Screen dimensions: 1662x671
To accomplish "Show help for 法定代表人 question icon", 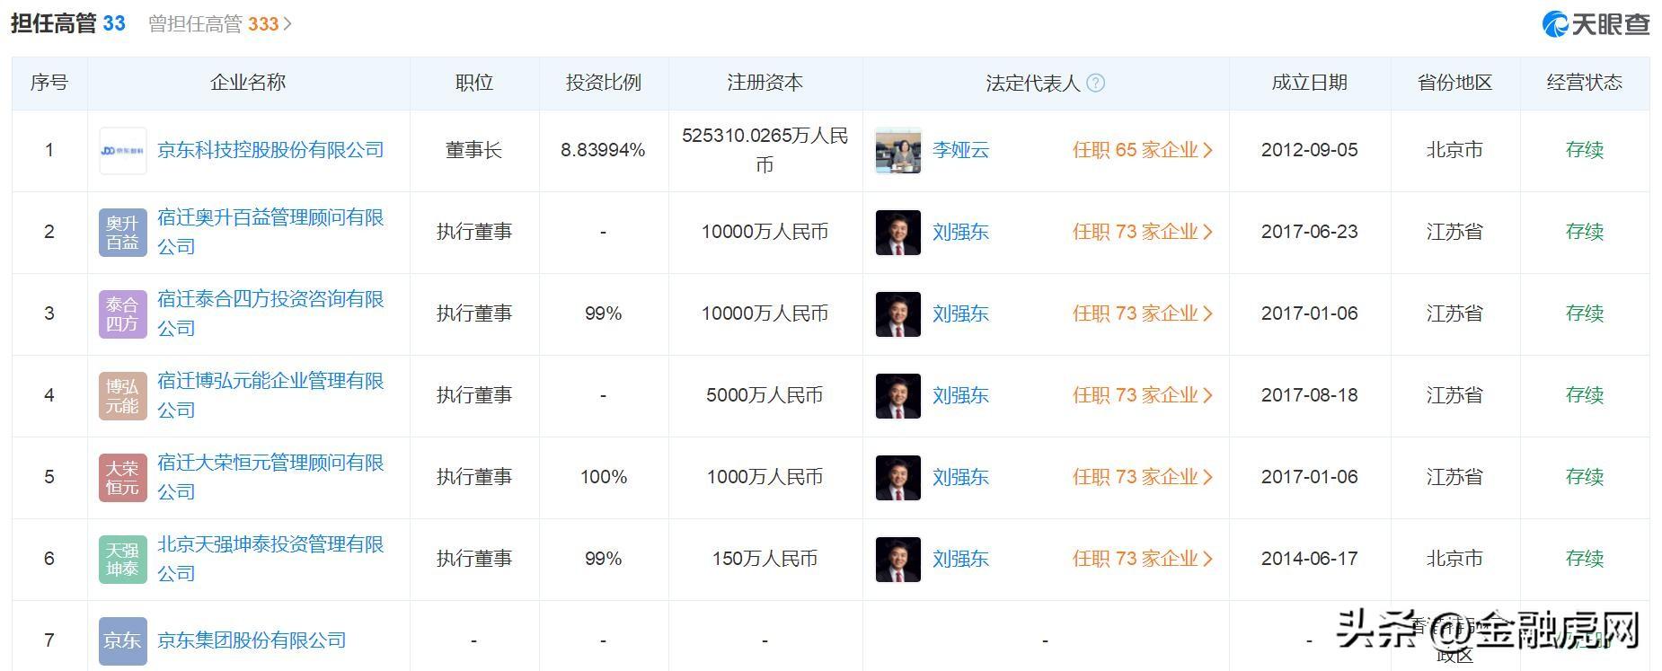I will click(1095, 84).
